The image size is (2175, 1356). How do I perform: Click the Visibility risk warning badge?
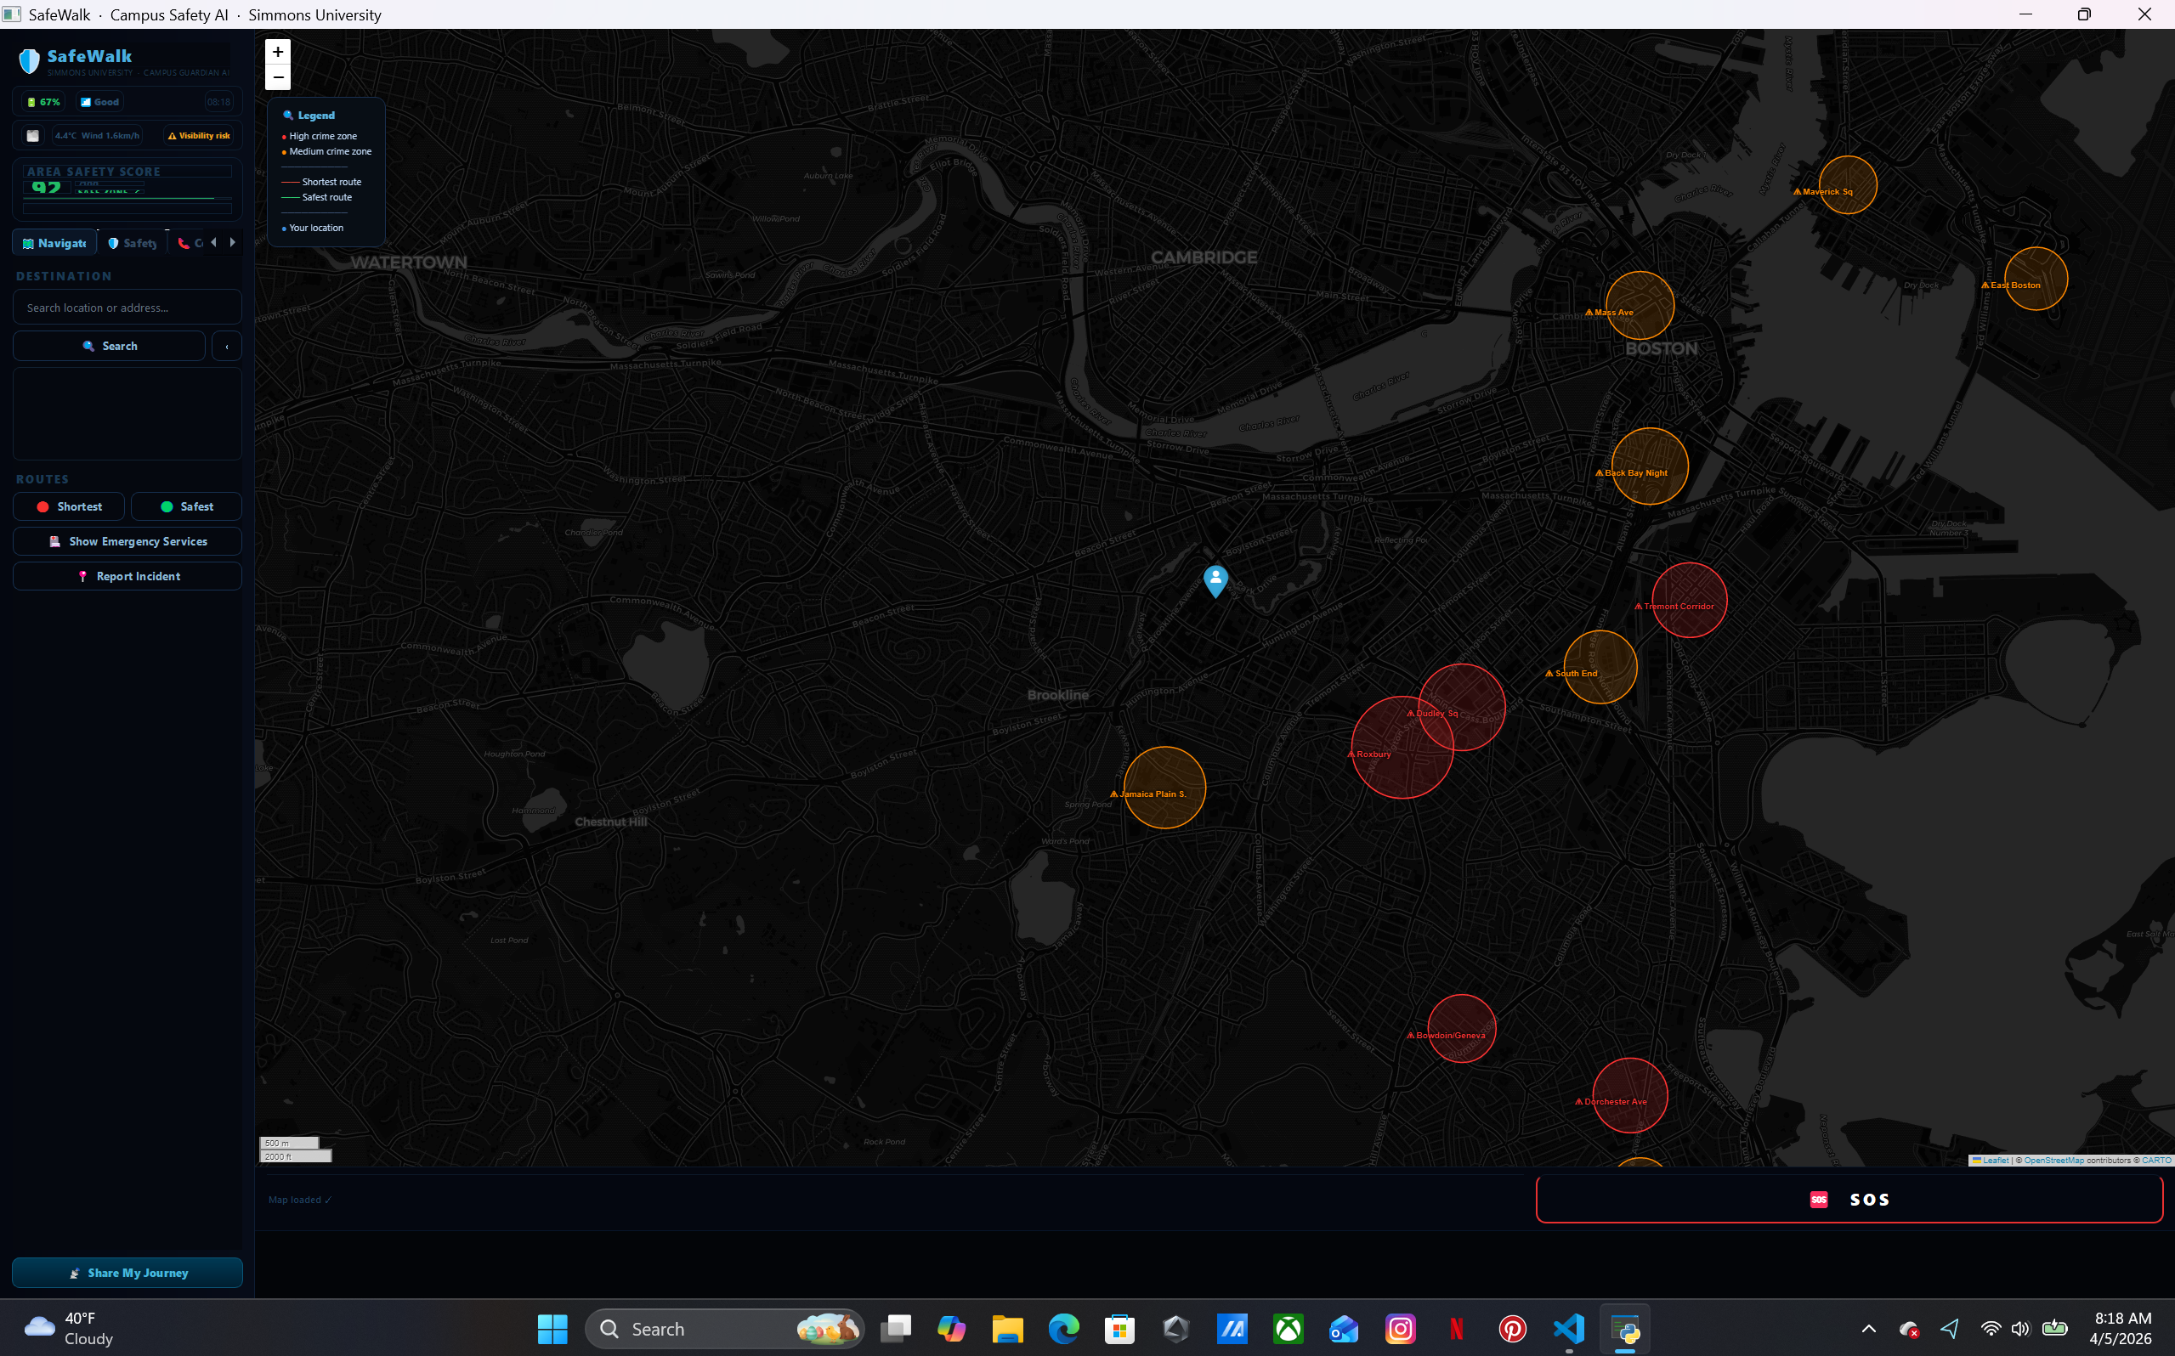(199, 135)
